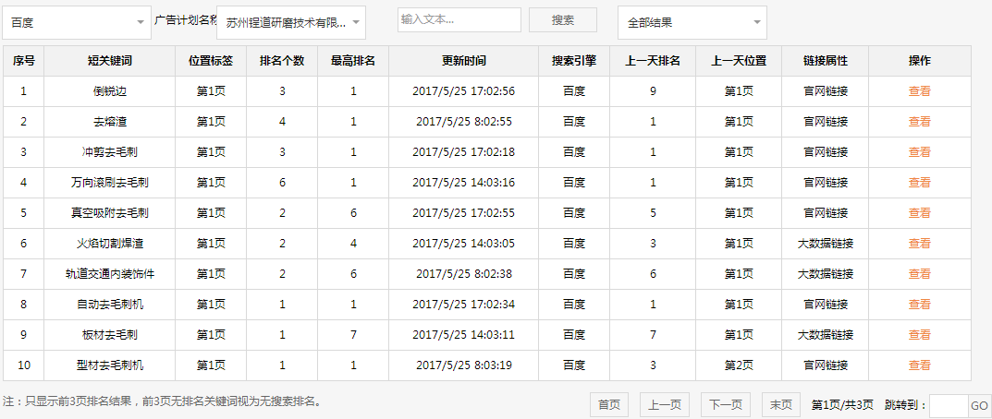Select keyword cell 火焰切割焊渣

(x=109, y=244)
